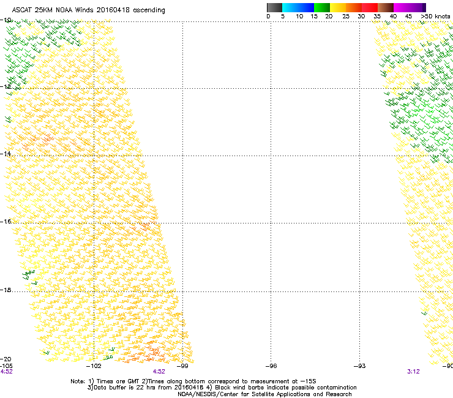The width and height of the screenshot is (453, 398).
Task: Click the -105 longitude axis label
Action: [x=6, y=366]
